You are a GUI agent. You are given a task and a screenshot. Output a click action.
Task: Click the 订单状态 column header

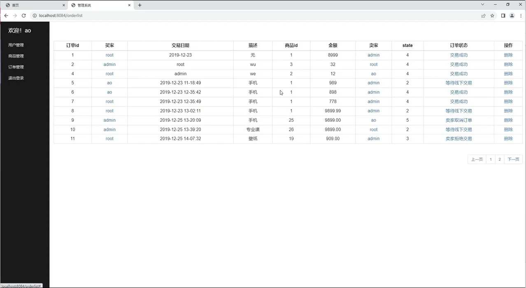[x=459, y=46]
